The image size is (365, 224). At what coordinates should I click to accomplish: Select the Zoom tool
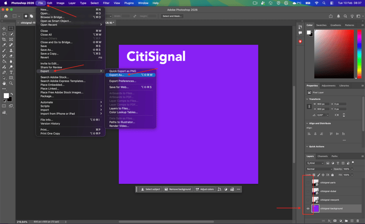tap(11, 83)
